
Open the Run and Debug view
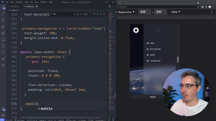coord(3,27)
